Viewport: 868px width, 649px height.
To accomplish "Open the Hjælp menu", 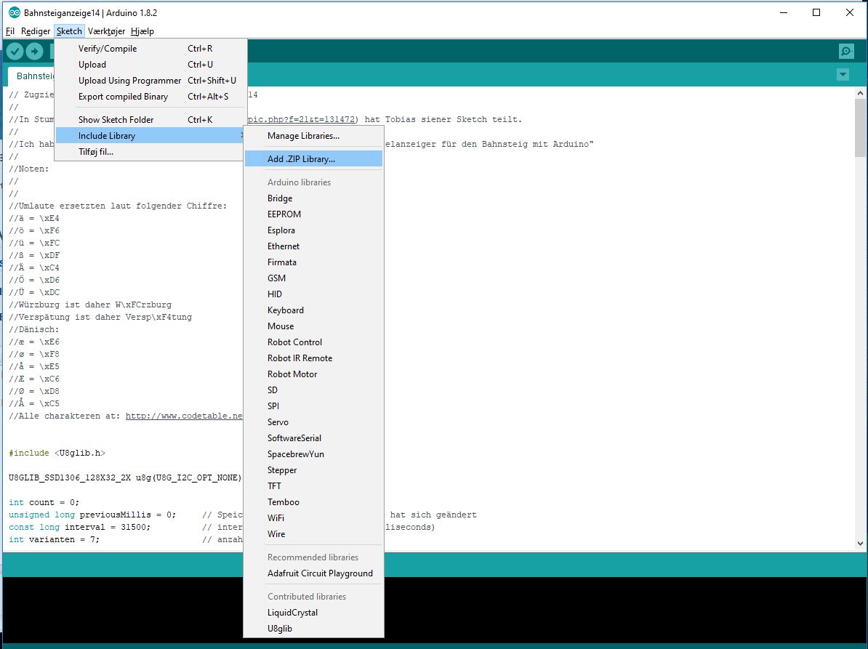I will tap(142, 31).
